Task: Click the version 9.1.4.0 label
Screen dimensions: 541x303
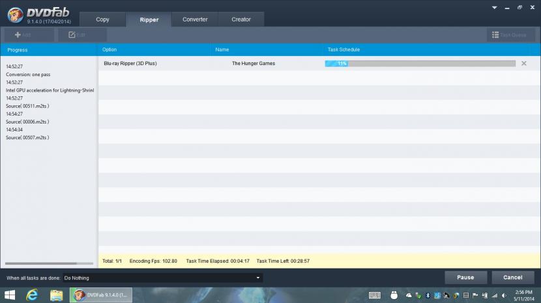Action: 49,21
